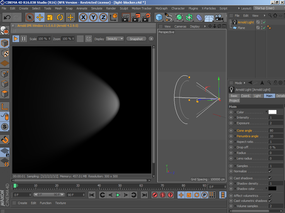
Task: Click the black Shadow color swatch
Action: (x=272, y=188)
